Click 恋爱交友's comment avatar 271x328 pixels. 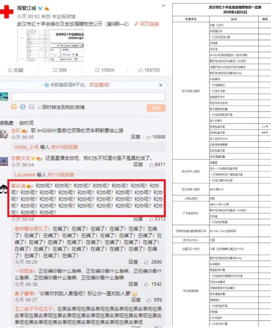tap(4, 161)
